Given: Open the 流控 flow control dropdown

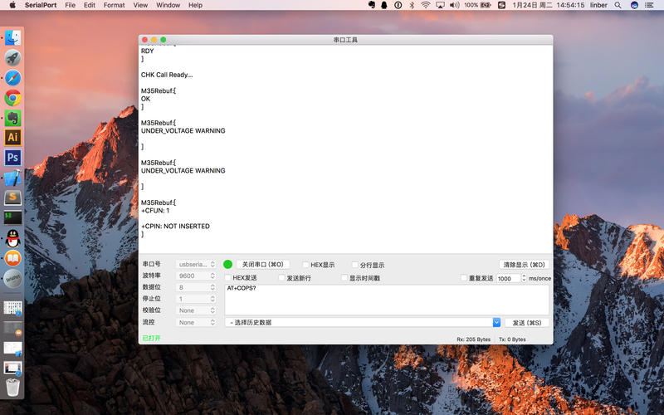Looking at the screenshot, I should 196,322.
